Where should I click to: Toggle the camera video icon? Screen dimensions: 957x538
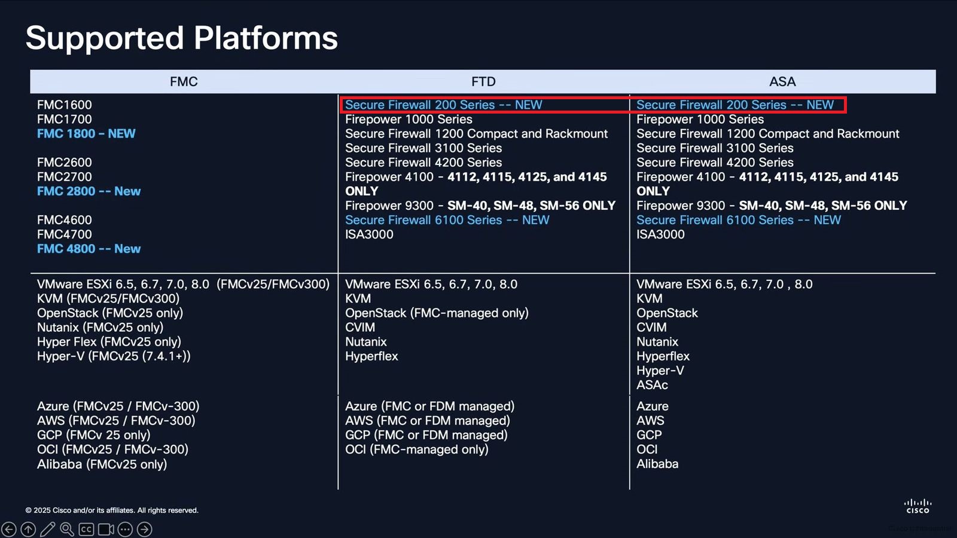tap(106, 529)
